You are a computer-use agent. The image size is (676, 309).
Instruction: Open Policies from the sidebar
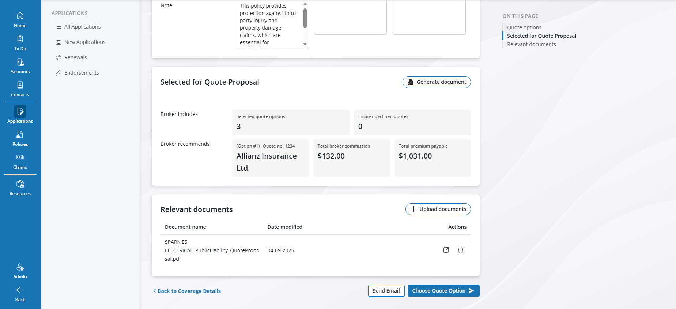(20, 138)
